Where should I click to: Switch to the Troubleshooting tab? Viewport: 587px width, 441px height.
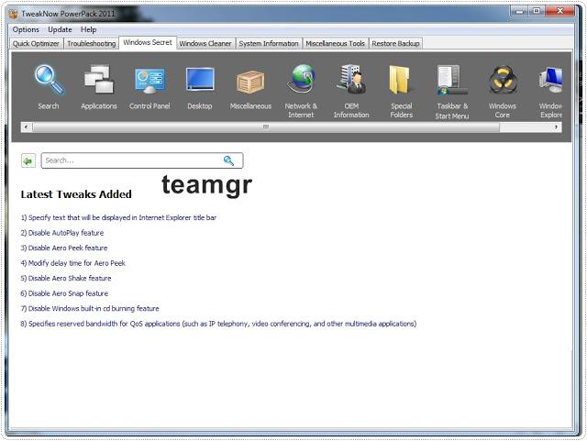tap(92, 43)
